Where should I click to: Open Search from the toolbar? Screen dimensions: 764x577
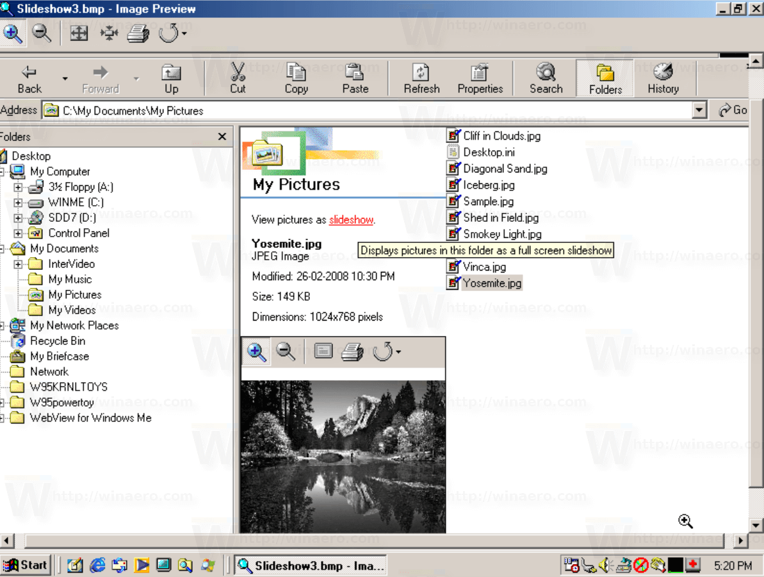coord(545,78)
